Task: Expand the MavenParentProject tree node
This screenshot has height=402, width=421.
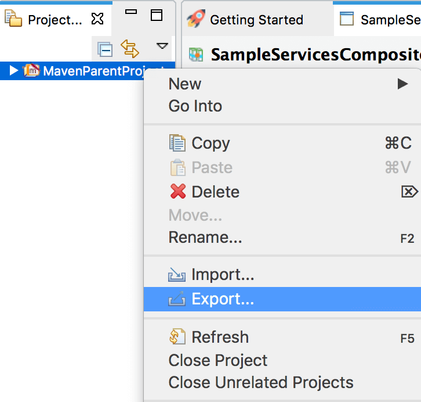Action: [13, 71]
